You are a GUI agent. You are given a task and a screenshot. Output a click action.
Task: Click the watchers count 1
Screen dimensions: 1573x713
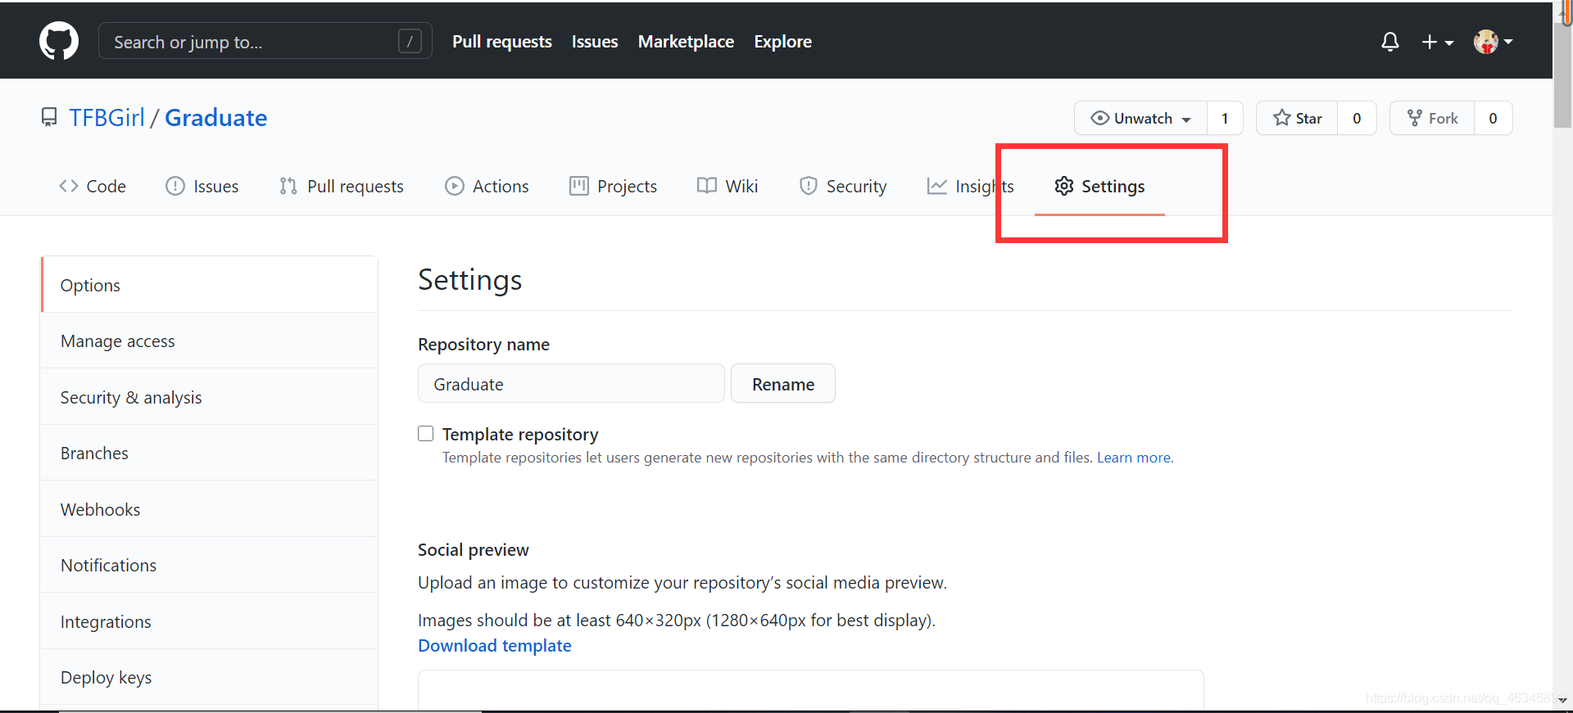[1225, 118]
